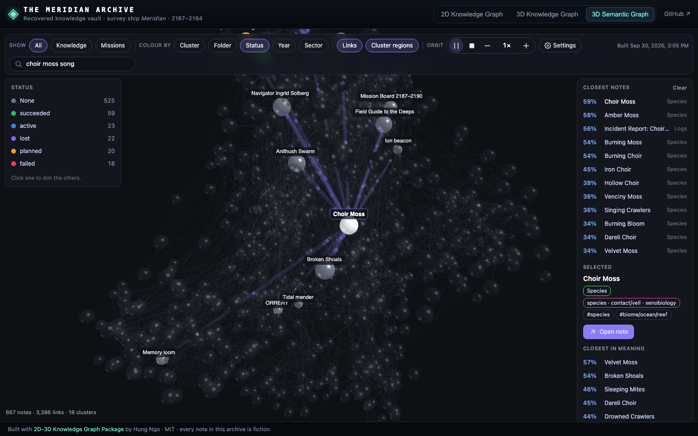This screenshot has width=698, height=436.
Task: Toggle Cluster regions overlay
Action: [392, 46]
